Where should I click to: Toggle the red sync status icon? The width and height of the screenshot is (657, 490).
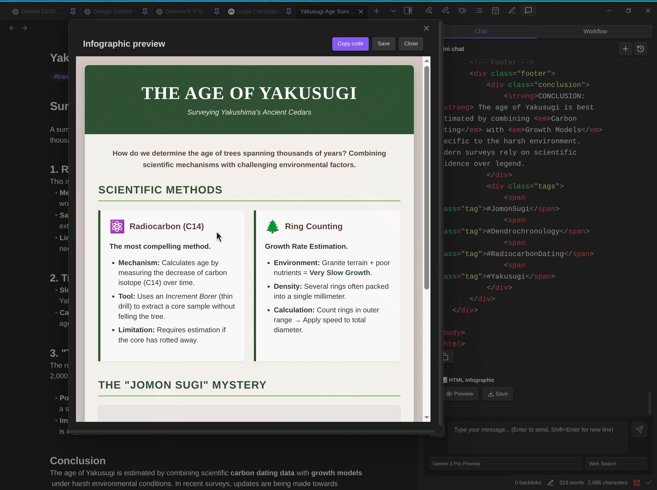[637, 482]
